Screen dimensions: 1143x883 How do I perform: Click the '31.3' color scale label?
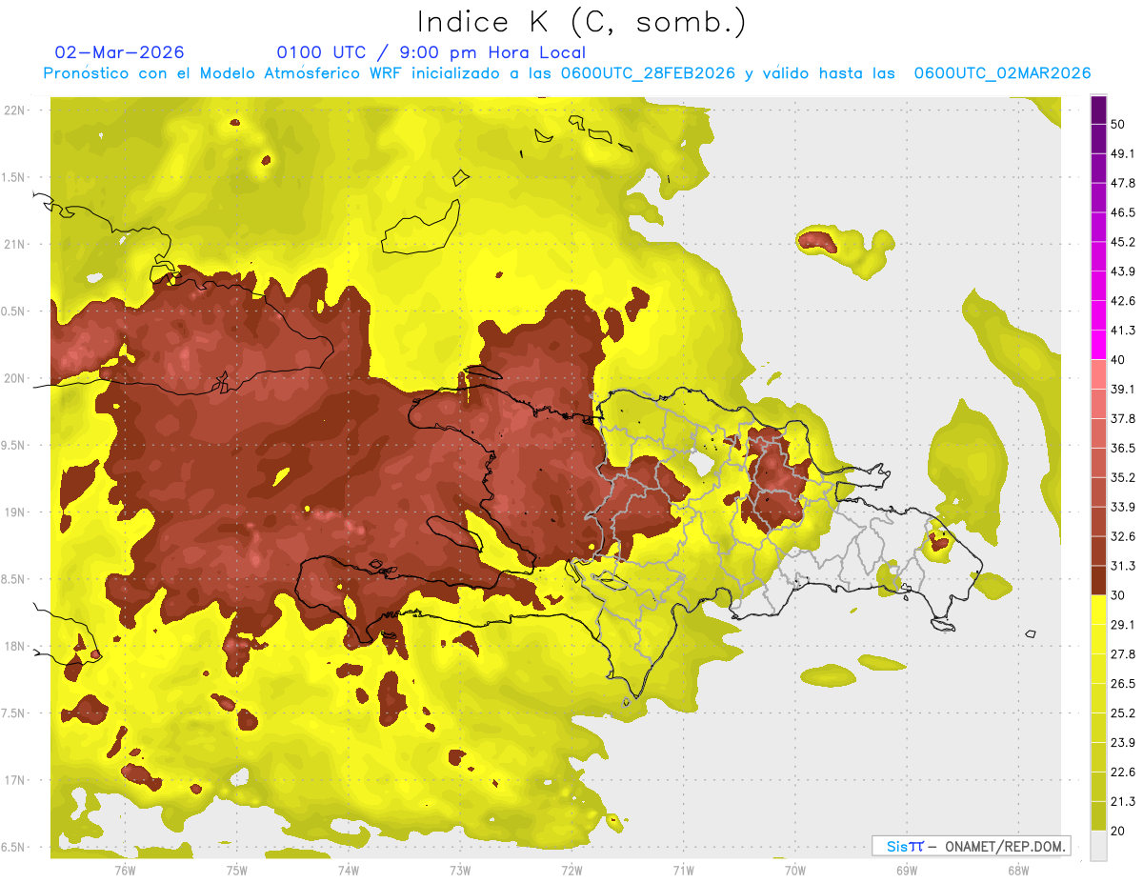[1123, 566]
